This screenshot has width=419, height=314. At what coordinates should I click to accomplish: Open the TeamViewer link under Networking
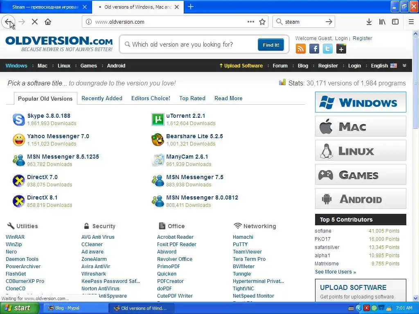(248, 252)
